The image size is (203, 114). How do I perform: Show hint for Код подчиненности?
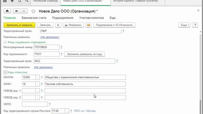(61, 54)
